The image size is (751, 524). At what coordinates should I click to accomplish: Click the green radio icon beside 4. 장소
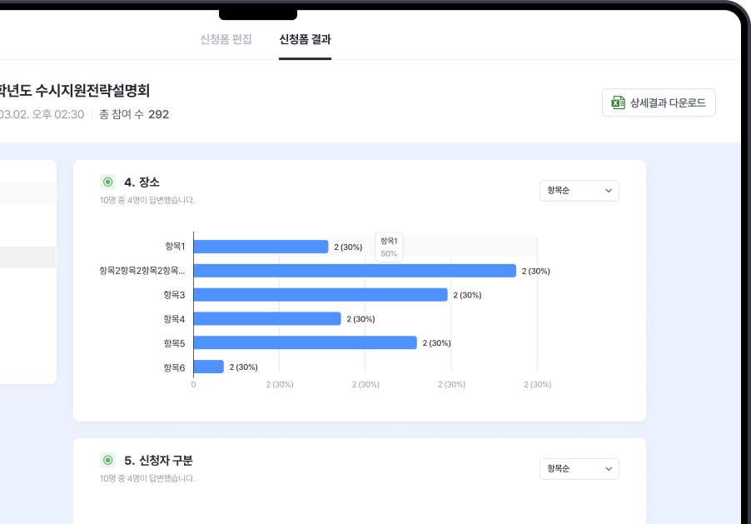click(107, 182)
